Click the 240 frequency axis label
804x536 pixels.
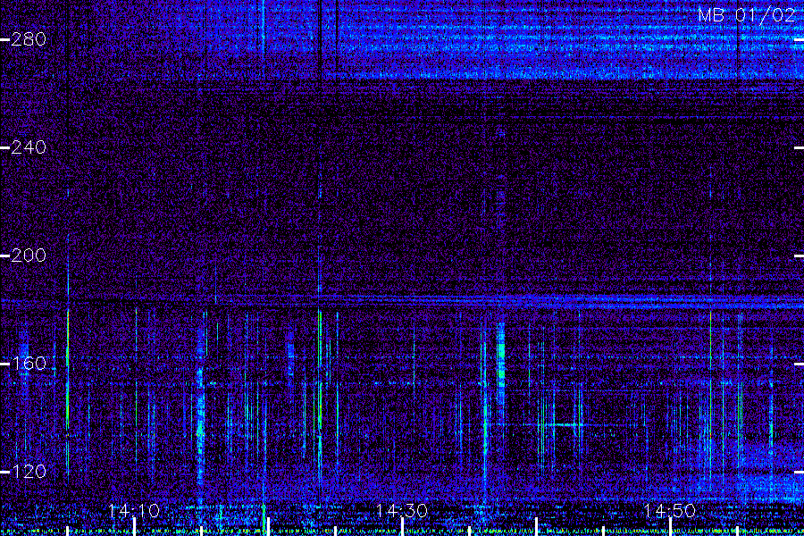click(29, 147)
